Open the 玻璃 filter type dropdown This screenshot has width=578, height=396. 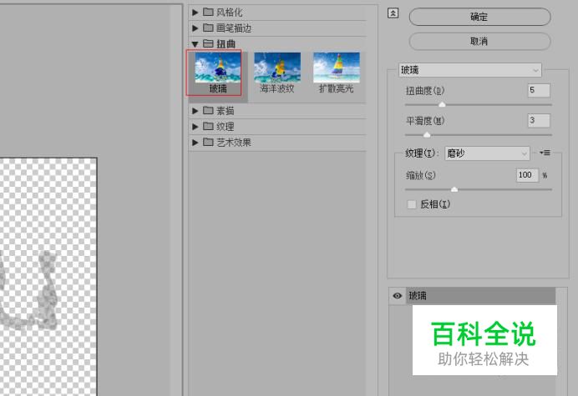[470, 70]
